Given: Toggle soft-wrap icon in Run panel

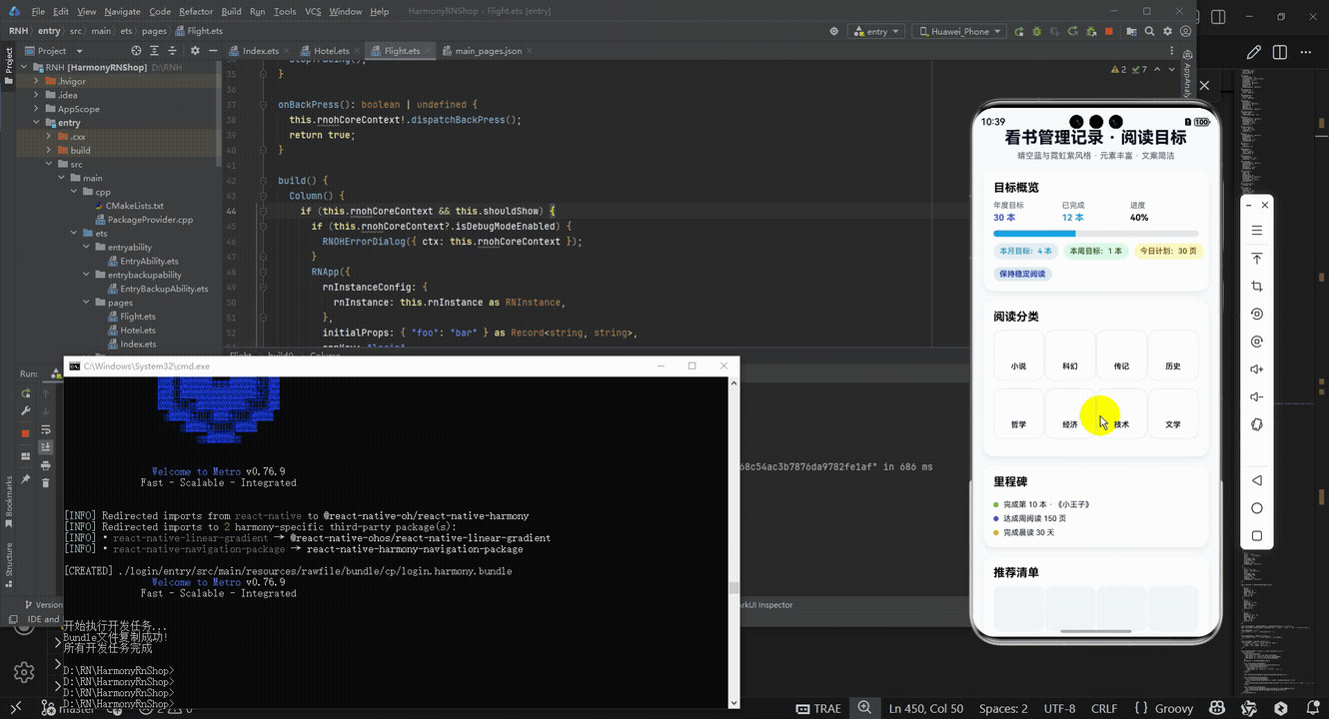Looking at the screenshot, I should tap(45, 431).
